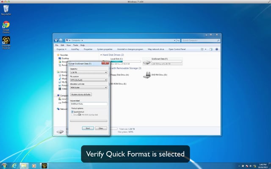This screenshot has width=271, height=169.
Task: Click Restore device defaults button
Action: pos(81,95)
